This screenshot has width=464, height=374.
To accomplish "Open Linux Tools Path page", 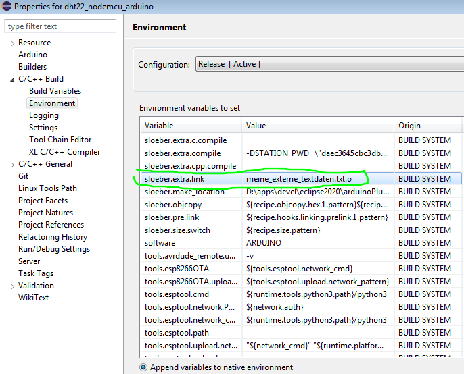I will click(x=47, y=188).
